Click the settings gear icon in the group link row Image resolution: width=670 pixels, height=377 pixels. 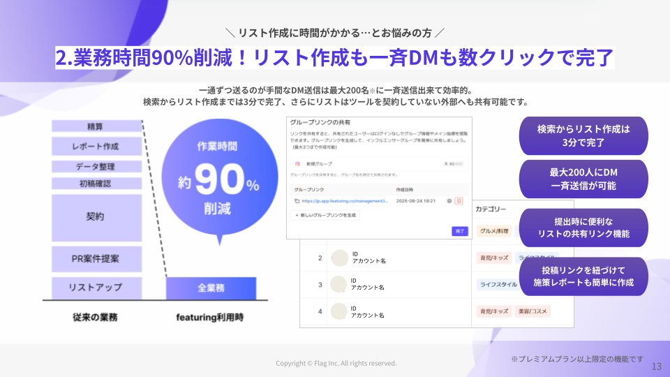click(x=449, y=201)
